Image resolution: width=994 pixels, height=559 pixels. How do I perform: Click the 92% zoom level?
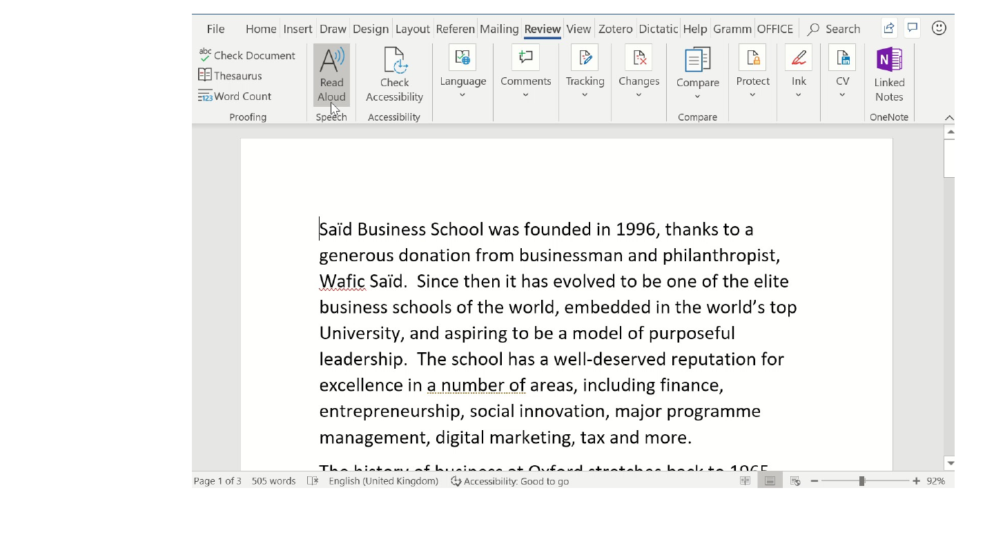(x=936, y=481)
